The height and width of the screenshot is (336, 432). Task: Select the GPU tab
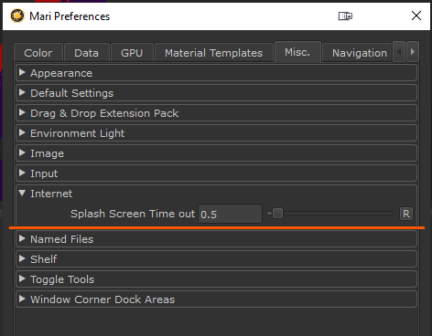pos(132,53)
